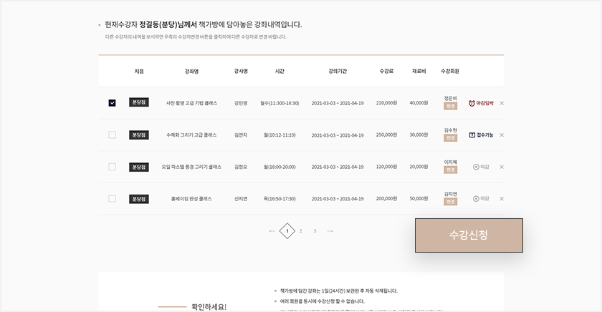Go to page 3

tap(315, 231)
